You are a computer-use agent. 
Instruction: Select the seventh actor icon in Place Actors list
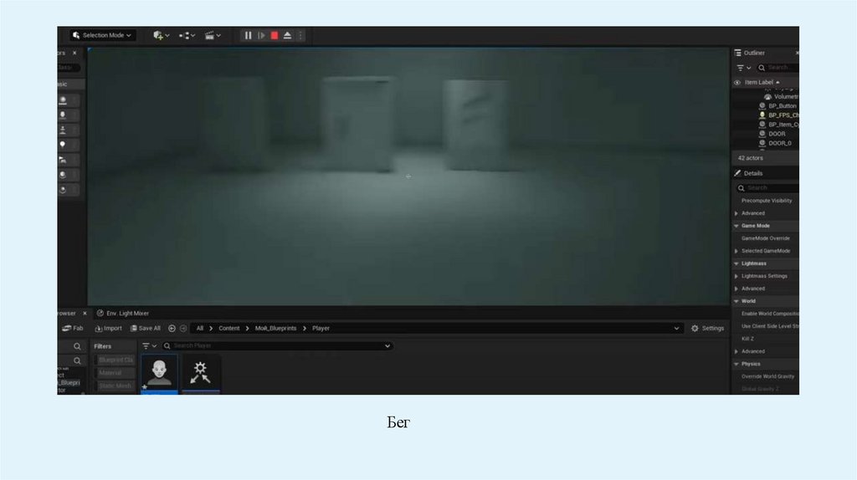tap(63, 190)
